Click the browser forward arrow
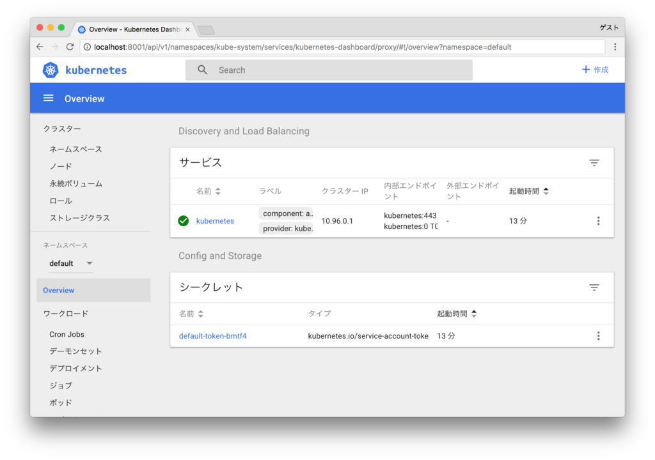Image resolution: width=655 pixels, height=460 pixels. point(55,47)
